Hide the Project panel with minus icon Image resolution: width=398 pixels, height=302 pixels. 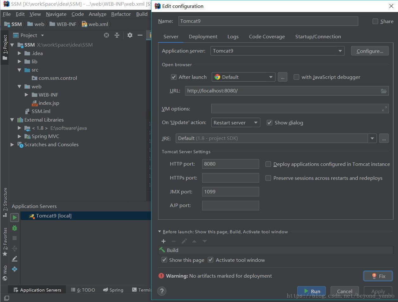coord(140,35)
